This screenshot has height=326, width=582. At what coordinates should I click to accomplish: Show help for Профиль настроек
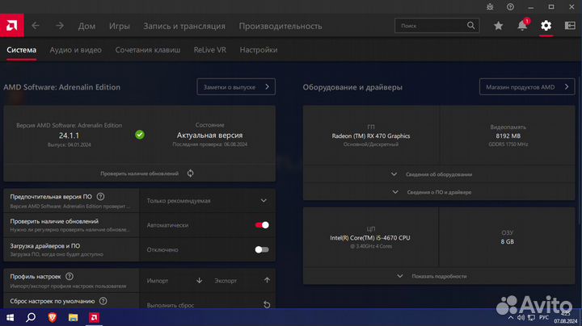tap(70, 276)
